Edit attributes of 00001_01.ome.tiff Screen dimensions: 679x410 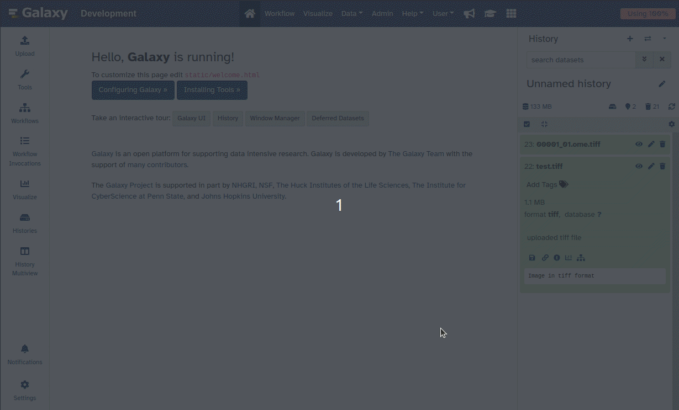tap(651, 144)
